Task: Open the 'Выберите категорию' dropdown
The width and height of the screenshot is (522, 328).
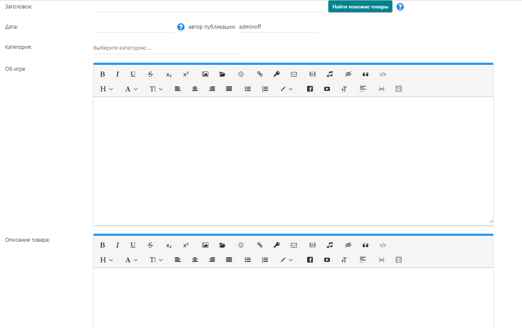Action: [x=167, y=48]
